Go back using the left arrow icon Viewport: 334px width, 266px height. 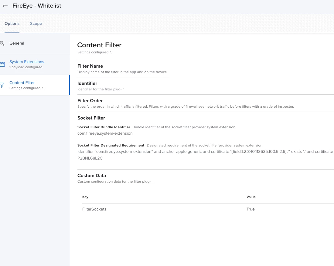click(5, 6)
